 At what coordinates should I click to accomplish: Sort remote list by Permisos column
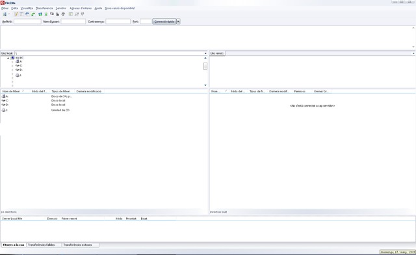[x=302, y=91]
